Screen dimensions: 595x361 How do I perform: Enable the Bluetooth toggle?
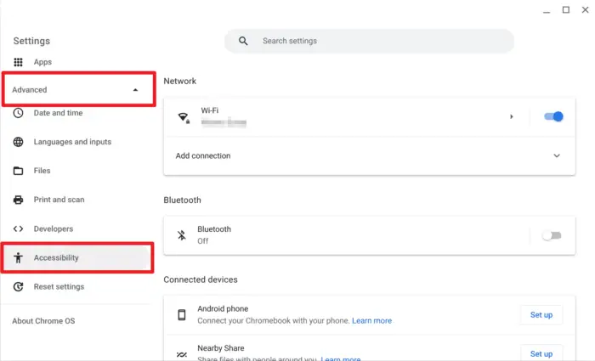pyautogui.click(x=552, y=235)
